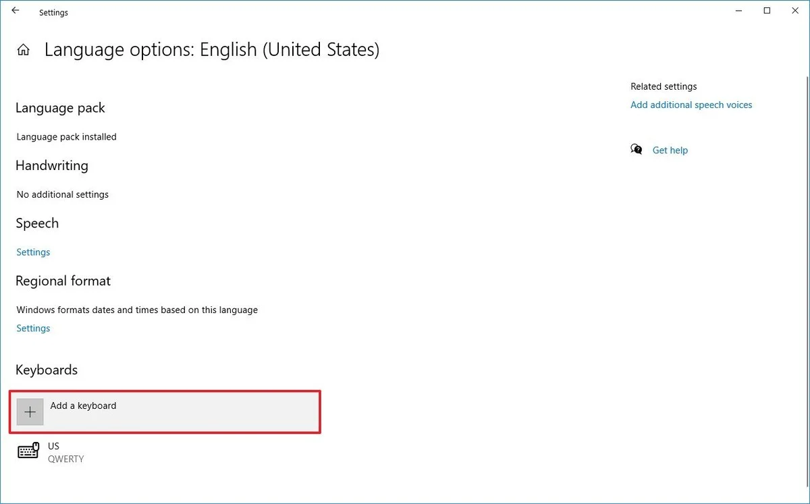Open Settings link under Speech
The image size is (810, 504).
[x=33, y=252]
